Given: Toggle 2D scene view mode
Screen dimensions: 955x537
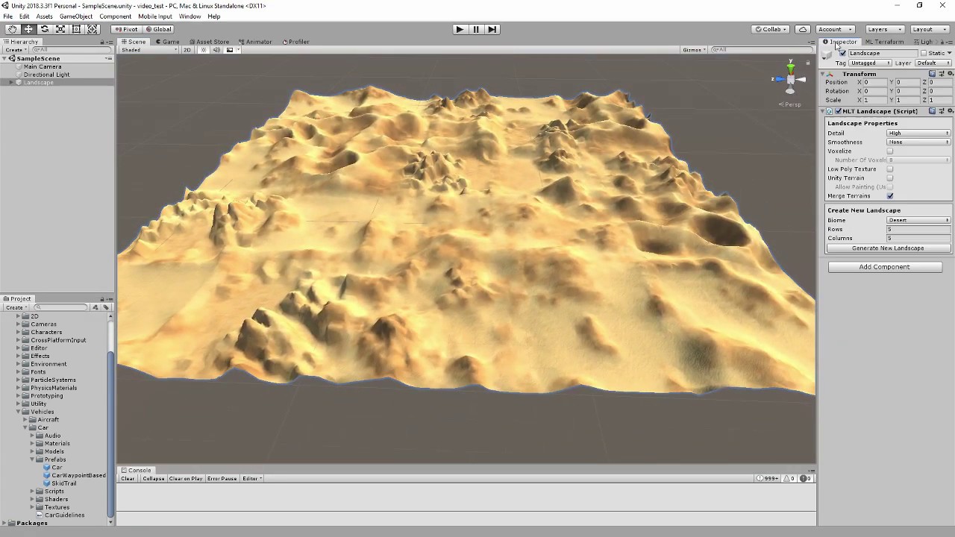Looking at the screenshot, I should click(187, 50).
